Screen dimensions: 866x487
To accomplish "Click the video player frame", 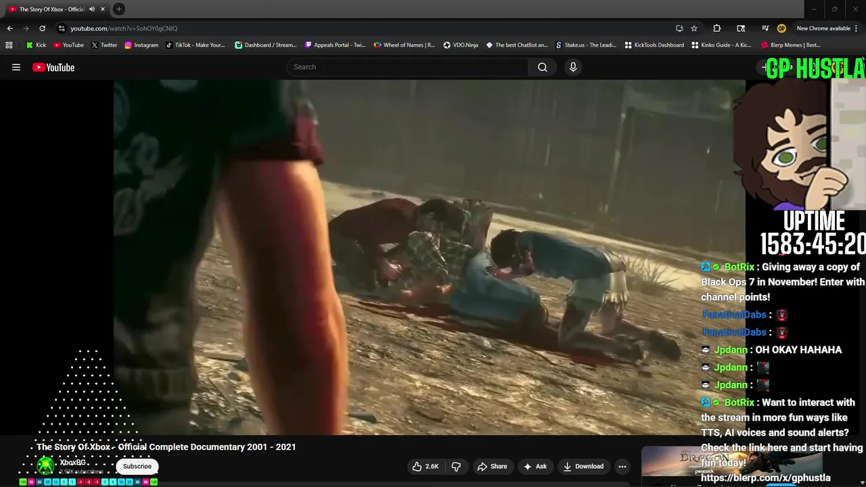I will click(x=429, y=257).
